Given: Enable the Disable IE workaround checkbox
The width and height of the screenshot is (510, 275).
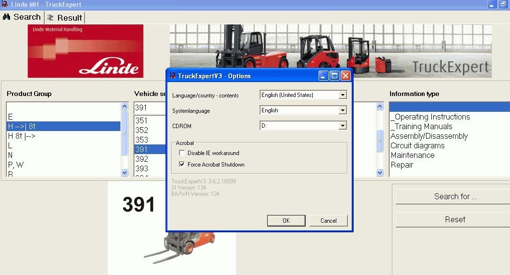Looking at the screenshot, I should pyautogui.click(x=182, y=153).
